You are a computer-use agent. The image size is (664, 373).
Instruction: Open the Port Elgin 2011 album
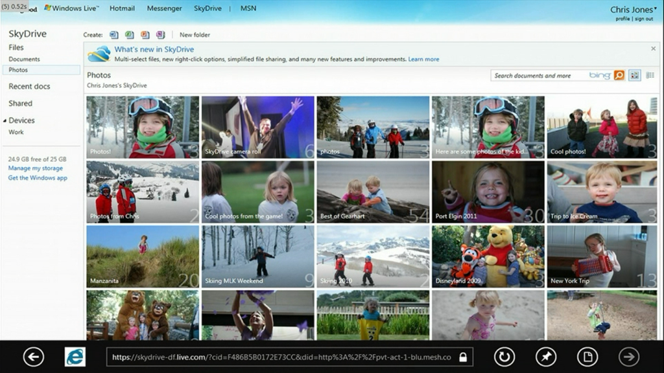pos(488,192)
